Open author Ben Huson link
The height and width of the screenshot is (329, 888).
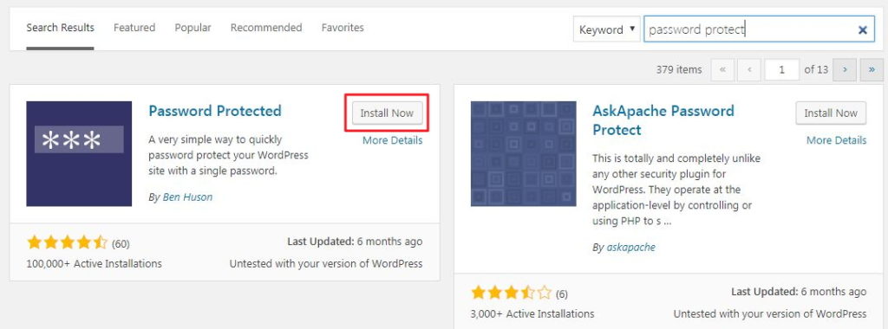[187, 197]
